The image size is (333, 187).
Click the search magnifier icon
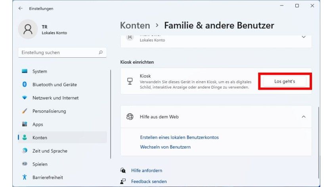point(101,52)
